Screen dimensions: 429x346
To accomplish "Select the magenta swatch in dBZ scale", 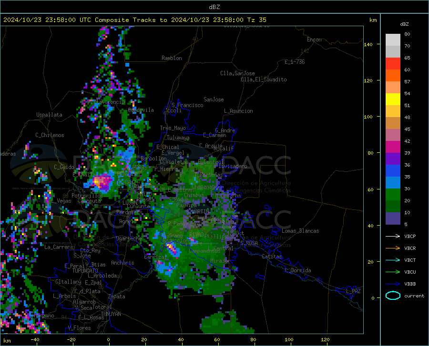I will pos(393,147).
